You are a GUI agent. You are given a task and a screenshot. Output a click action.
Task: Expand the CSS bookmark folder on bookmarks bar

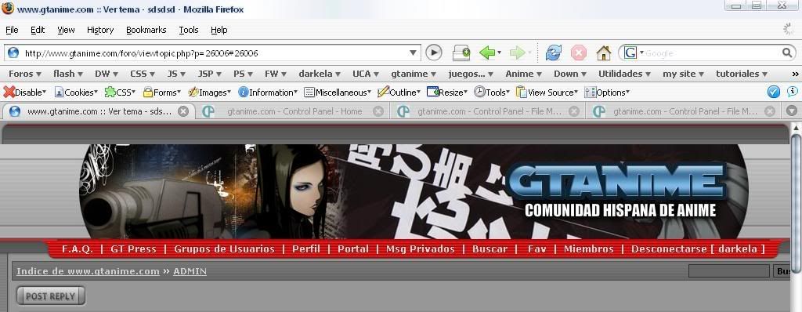pos(143,74)
